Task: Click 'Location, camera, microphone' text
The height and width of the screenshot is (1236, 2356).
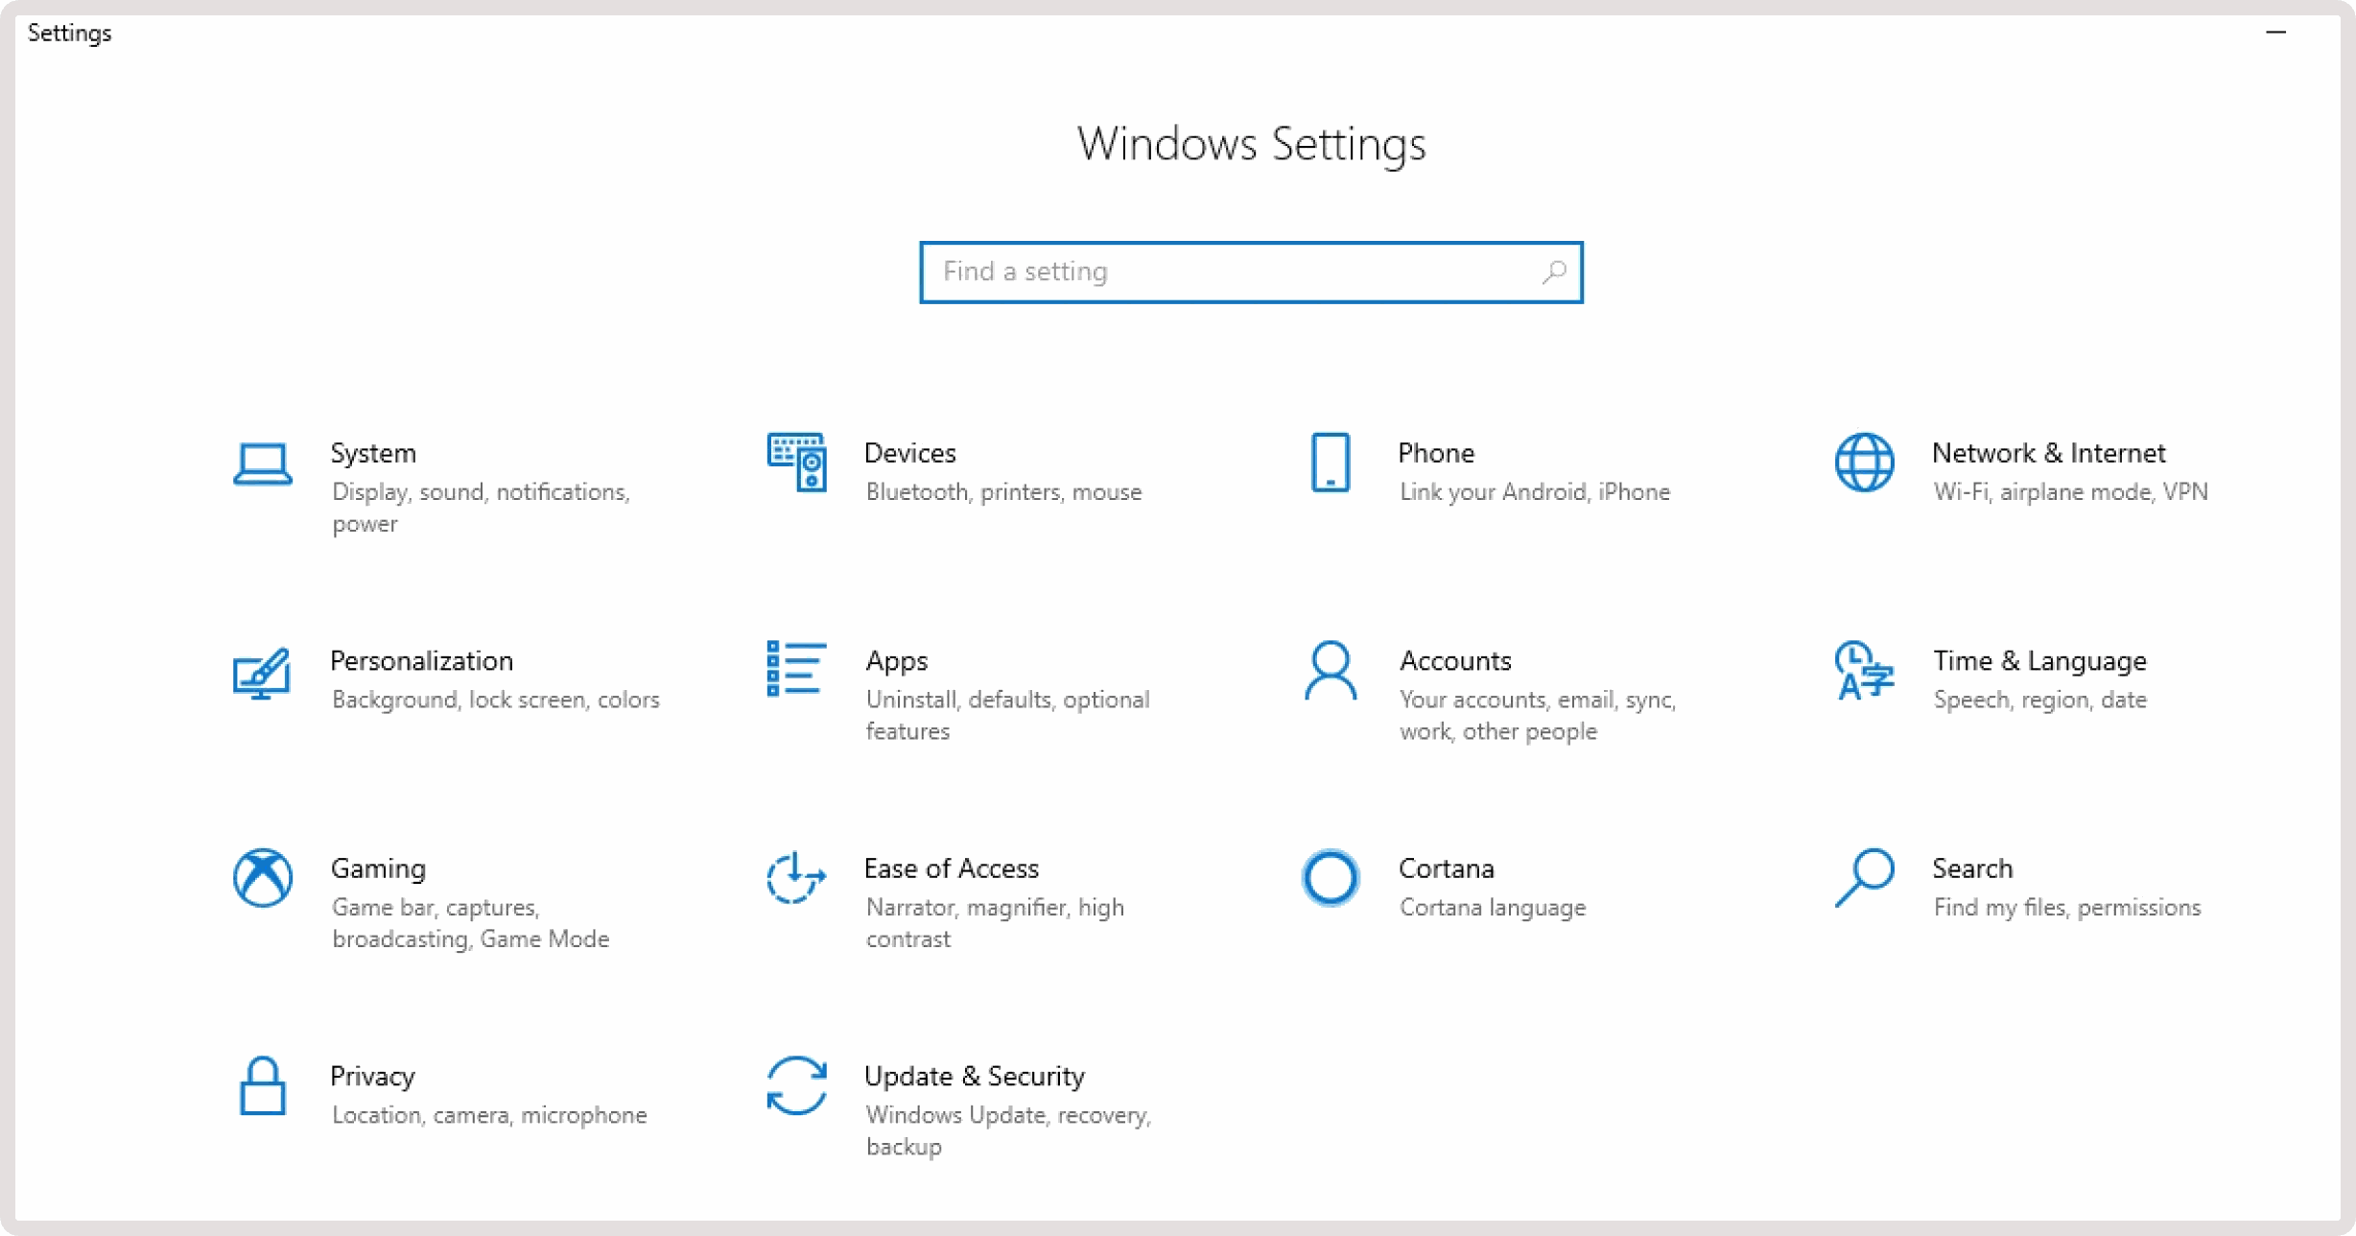Action: [488, 1115]
